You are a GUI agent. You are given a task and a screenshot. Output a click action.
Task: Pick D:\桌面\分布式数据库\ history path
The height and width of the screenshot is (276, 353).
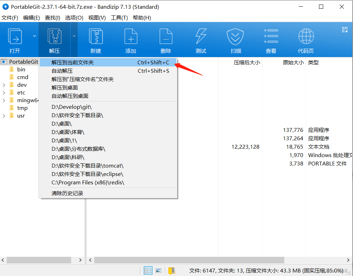click(108, 149)
